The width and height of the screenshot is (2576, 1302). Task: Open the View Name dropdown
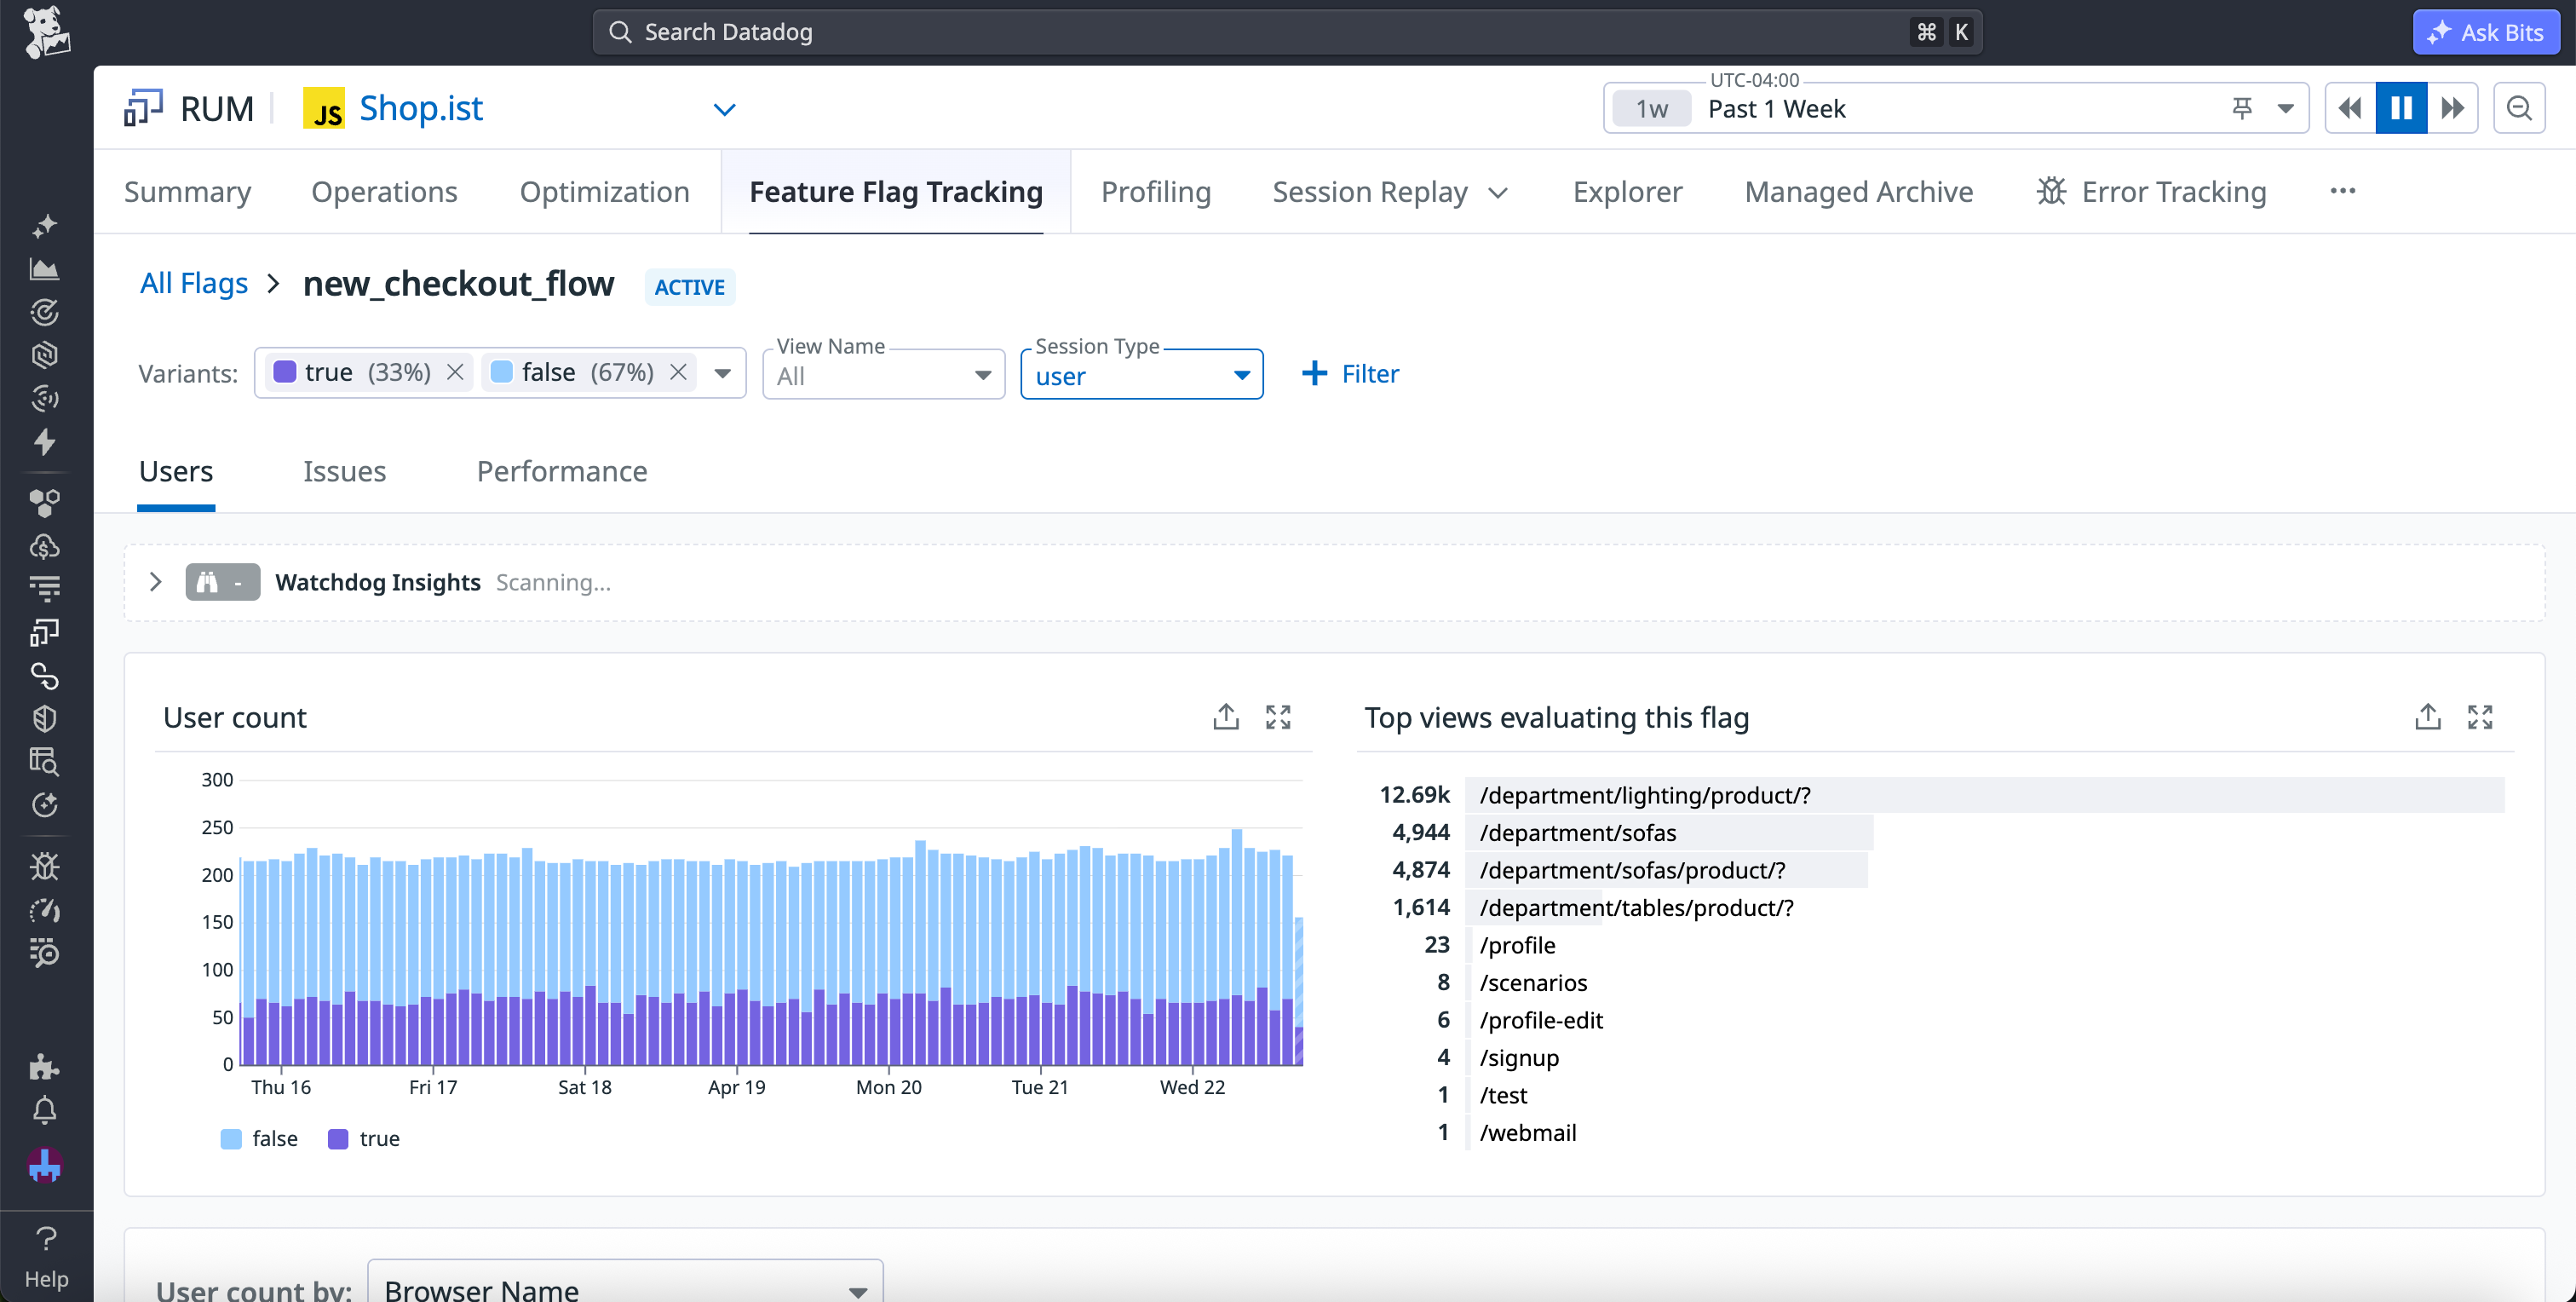coord(884,374)
